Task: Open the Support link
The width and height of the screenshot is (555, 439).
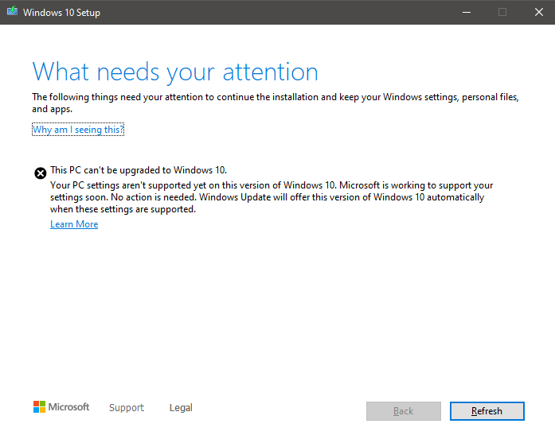Action: point(127,407)
